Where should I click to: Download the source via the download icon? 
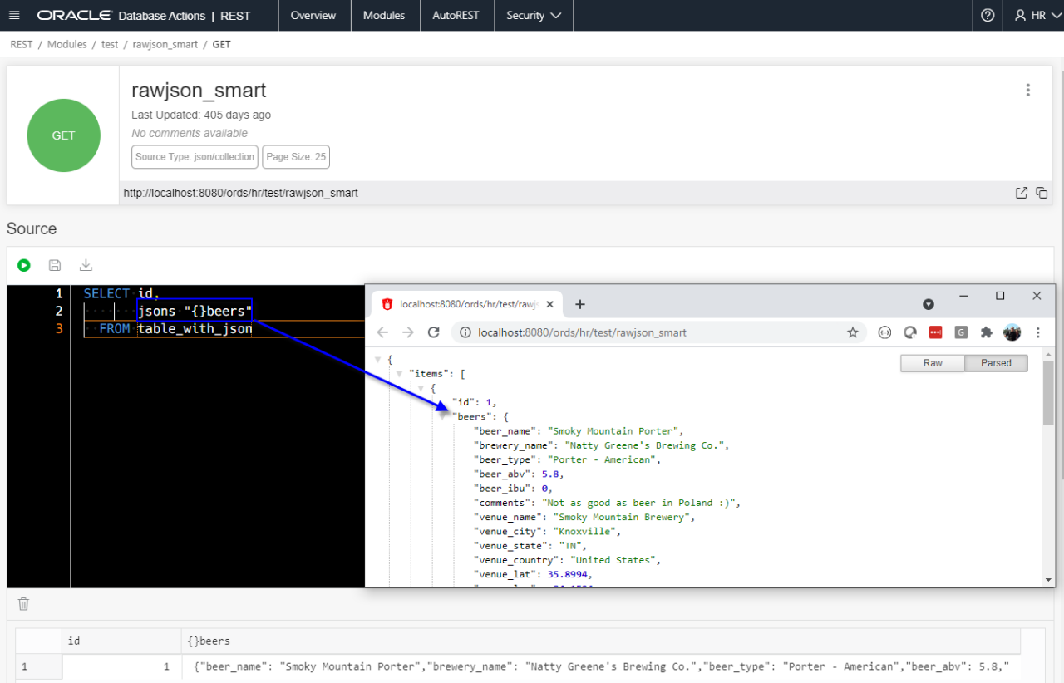tap(86, 265)
